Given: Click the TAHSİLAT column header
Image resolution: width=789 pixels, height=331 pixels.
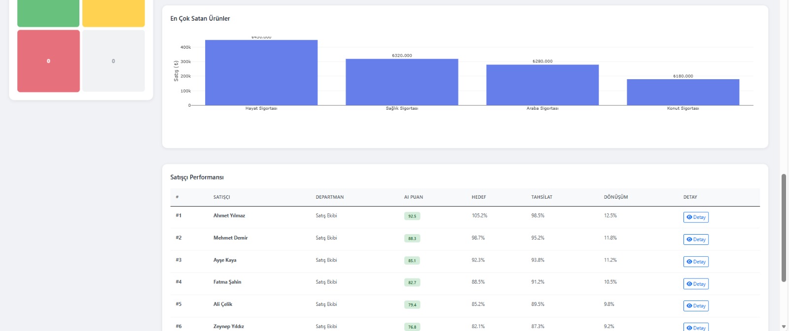Looking at the screenshot, I should pos(541,197).
